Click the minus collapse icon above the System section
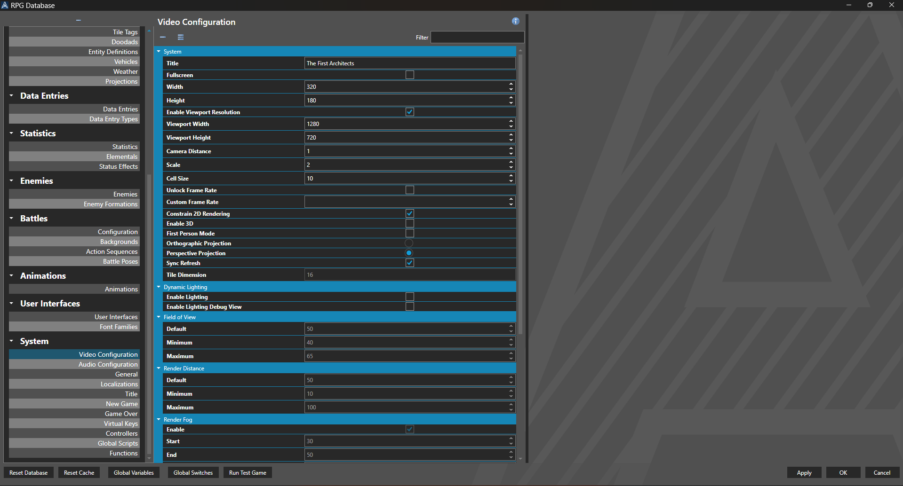 tap(163, 37)
